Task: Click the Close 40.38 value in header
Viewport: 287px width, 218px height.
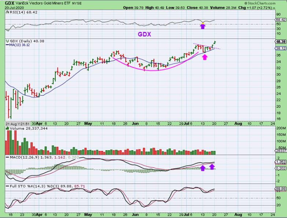Action: tap(197, 8)
